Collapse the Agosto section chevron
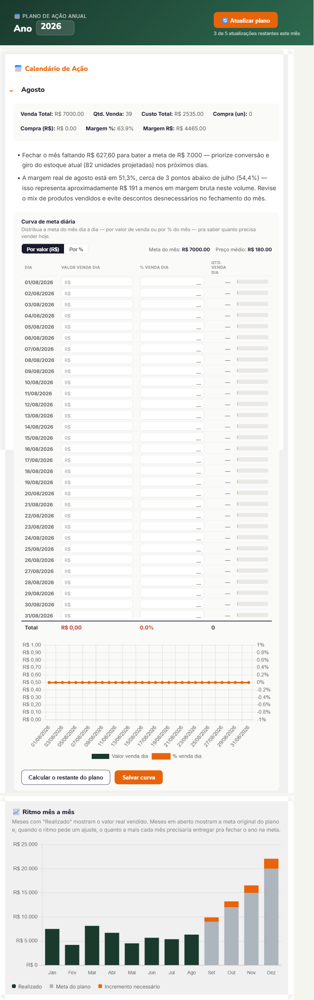This screenshot has width=314, height=1000. (11, 90)
